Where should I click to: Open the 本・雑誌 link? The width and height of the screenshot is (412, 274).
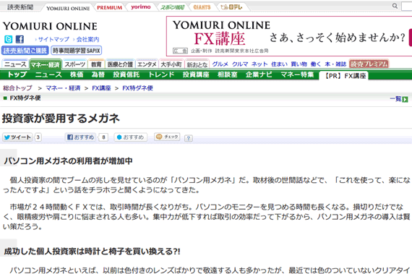335,64
